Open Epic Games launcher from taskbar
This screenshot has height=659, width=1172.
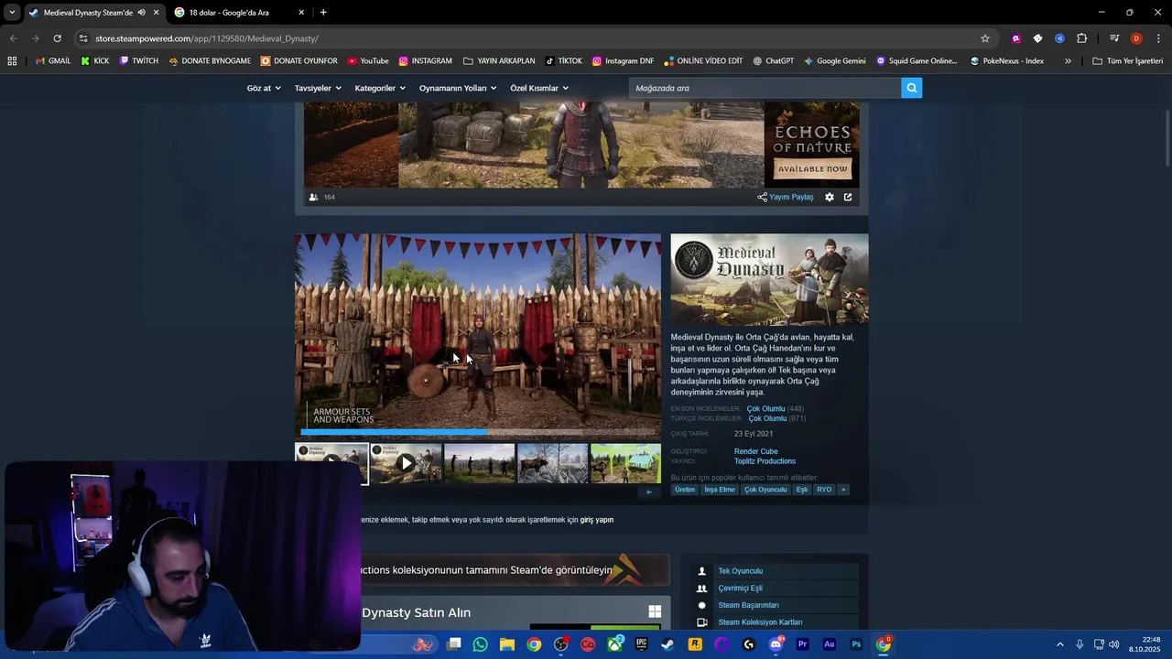(642, 644)
